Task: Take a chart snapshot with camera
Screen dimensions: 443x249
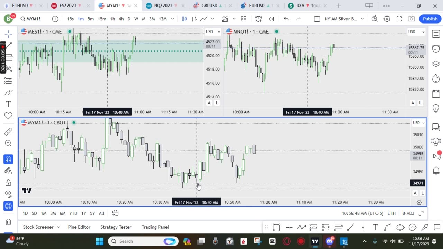Action: (x=412, y=19)
